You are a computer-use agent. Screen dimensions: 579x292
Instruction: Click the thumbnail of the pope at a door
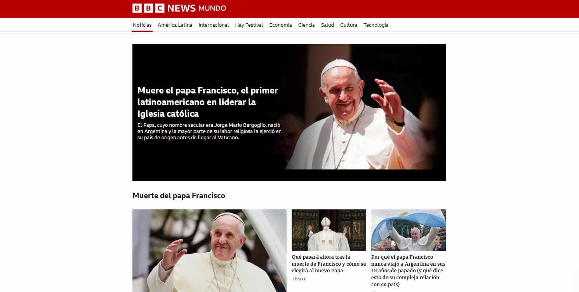(x=329, y=230)
